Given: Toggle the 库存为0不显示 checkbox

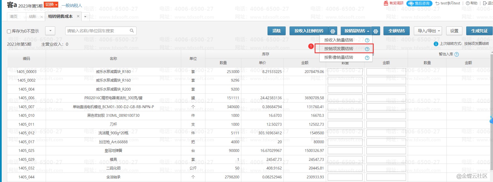Looking at the screenshot, I should pos(9,31).
